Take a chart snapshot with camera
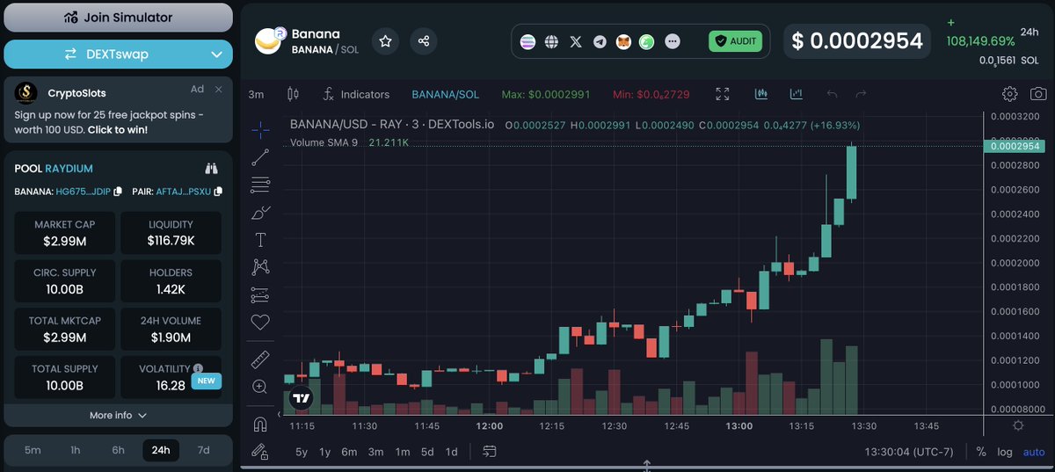This screenshot has width=1055, height=472. click(1038, 94)
